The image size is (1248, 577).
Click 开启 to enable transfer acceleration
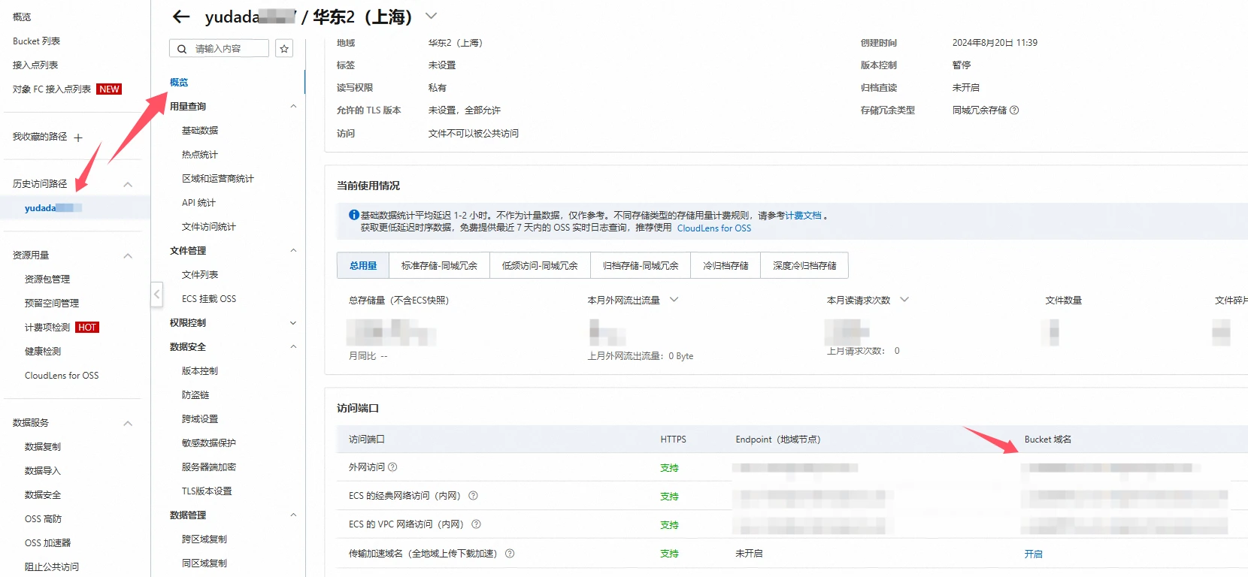1033,554
